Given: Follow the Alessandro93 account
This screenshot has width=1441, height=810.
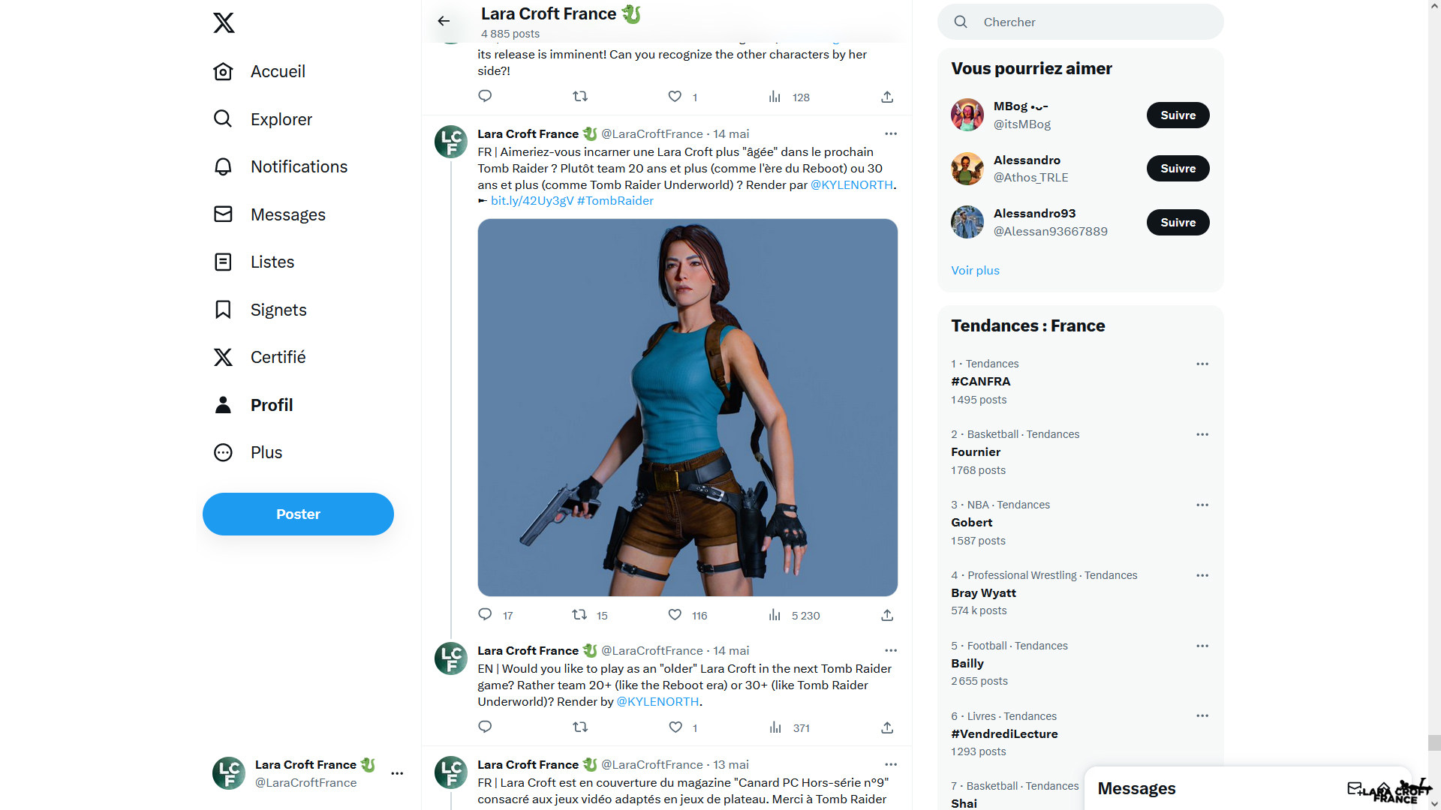Looking at the screenshot, I should (1178, 223).
